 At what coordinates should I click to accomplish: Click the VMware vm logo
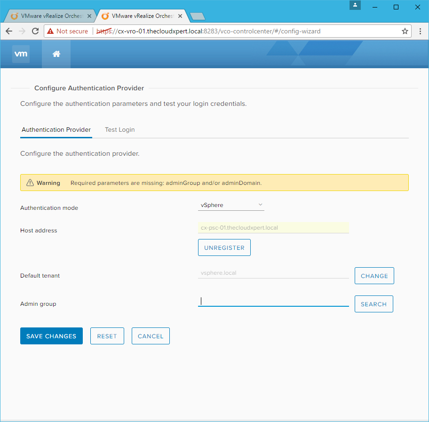click(x=21, y=54)
